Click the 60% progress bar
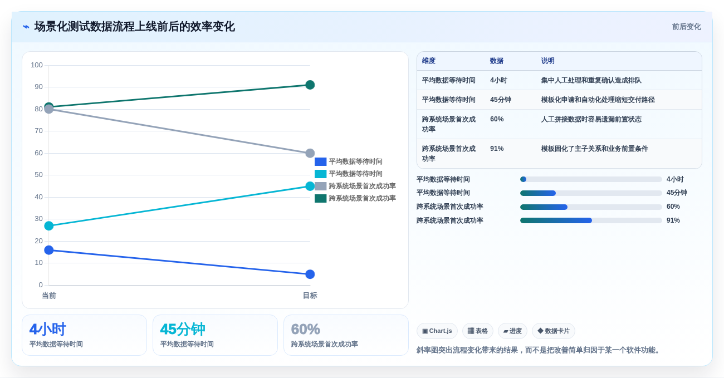 pyautogui.click(x=591, y=207)
